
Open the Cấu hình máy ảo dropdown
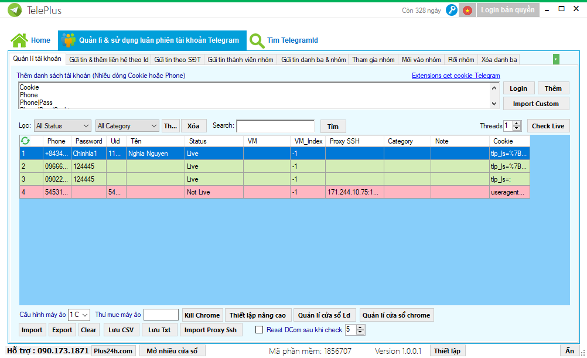coord(79,315)
